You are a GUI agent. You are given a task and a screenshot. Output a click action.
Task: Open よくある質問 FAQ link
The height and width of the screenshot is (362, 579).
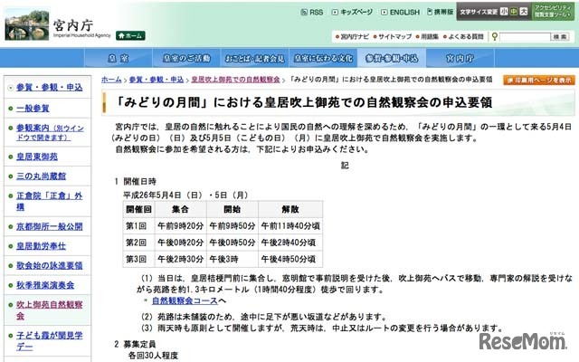pyautogui.click(x=463, y=36)
